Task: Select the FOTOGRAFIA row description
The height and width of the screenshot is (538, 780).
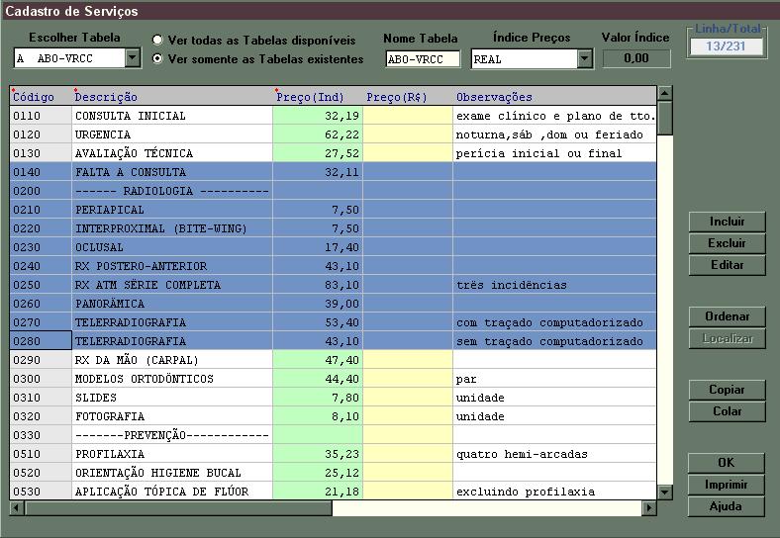Action: pos(172,416)
